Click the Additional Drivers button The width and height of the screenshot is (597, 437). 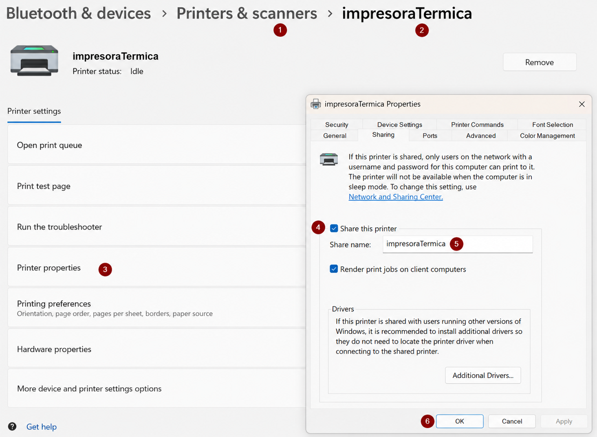tap(483, 376)
